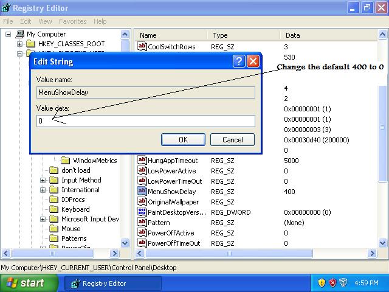Image resolution: width=389 pixels, height=292 pixels.
Task: Click Registry Editor taskbar button
Action: click(x=113, y=283)
